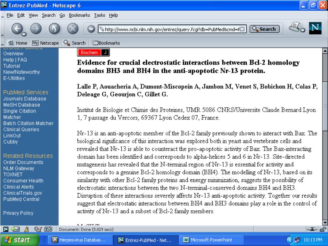This screenshot has height=246, width=328.
Task: Open the Search menu
Action: 49,15
